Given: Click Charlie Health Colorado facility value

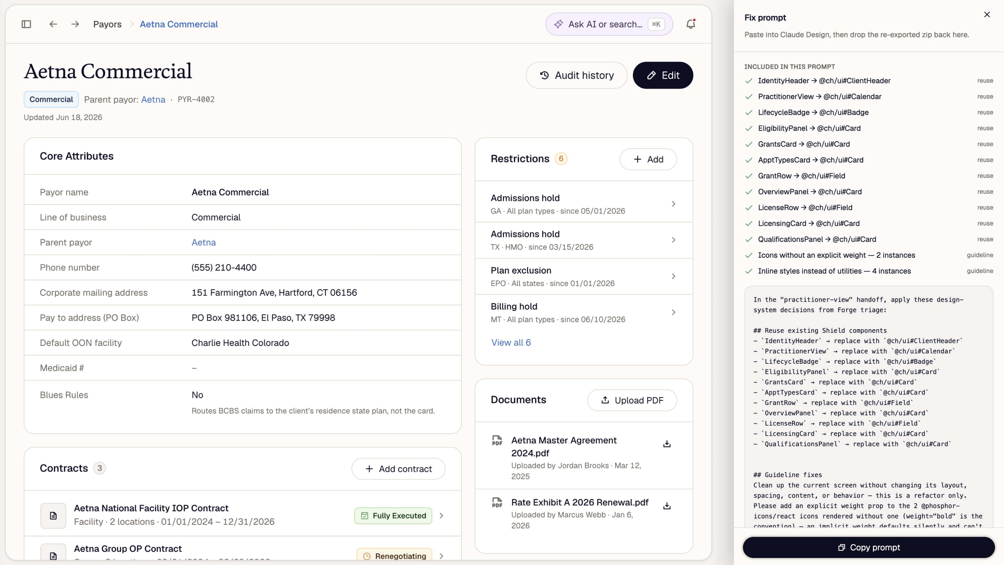Looking at the screenshot, I should 240,343.
